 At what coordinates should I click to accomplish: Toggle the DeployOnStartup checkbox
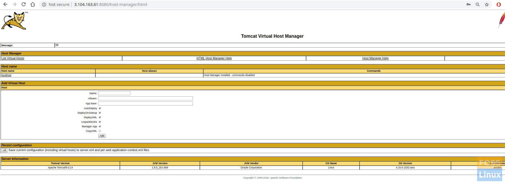[x=100, y=113]
